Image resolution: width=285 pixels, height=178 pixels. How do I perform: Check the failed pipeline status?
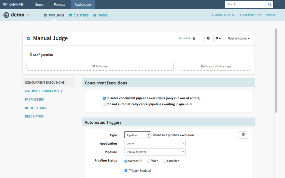point(149,161)
